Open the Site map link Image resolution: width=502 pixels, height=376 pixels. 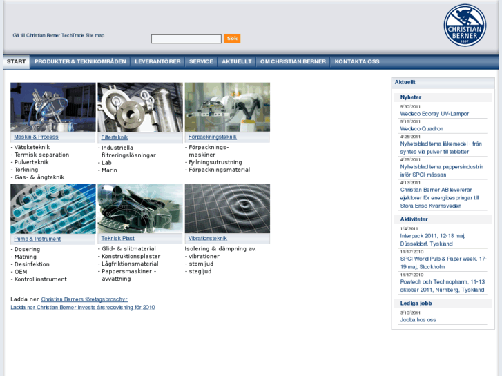click(x=95, y=35)
